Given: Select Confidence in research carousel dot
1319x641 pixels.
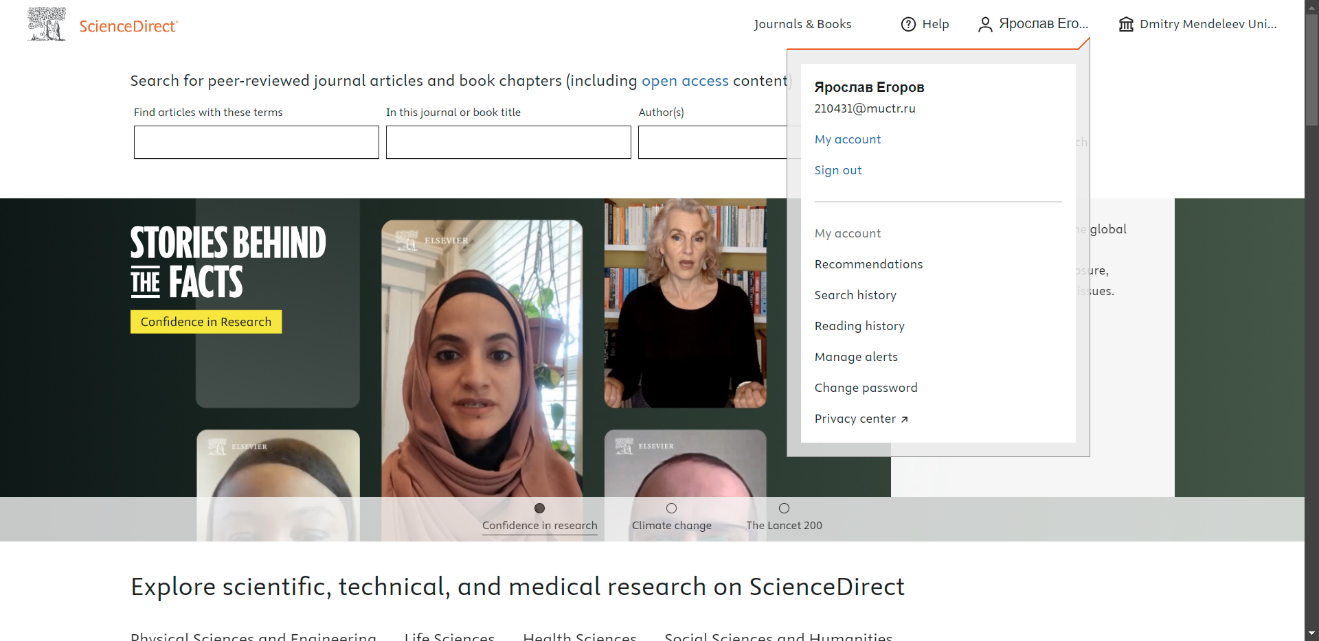Looking at the screenshot, I should pos(539,509).
